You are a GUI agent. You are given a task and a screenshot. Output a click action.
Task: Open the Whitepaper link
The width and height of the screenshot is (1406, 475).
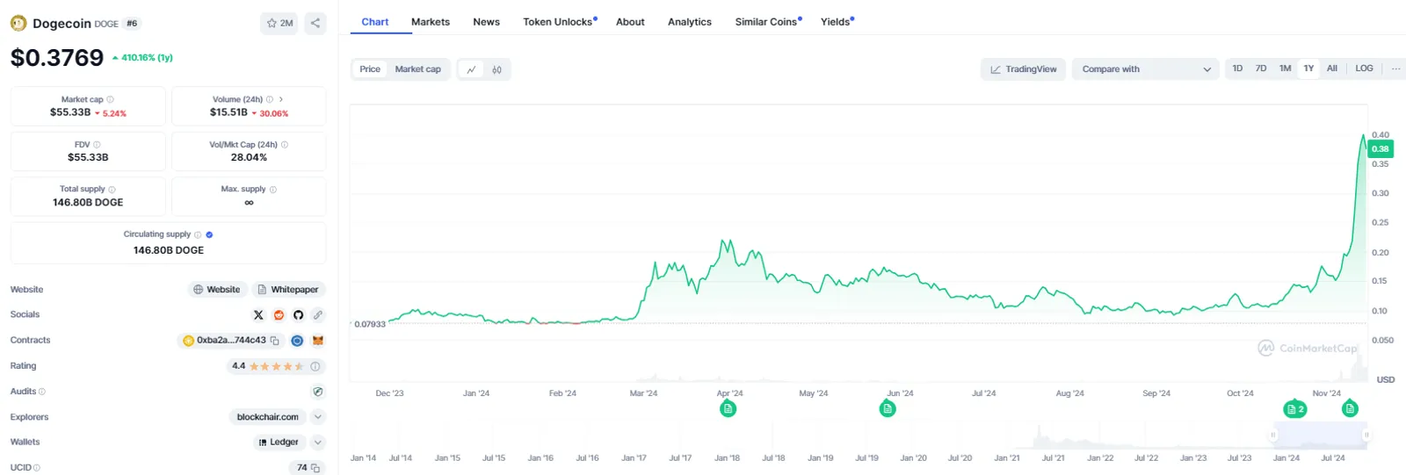coord(288,290)
